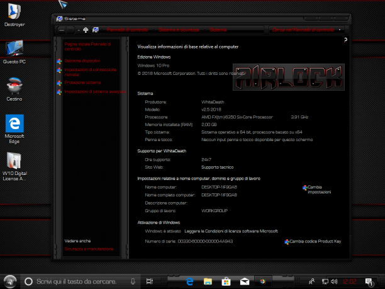Click the help question mark icon
Viewport: 385px width, 289px height.
pyautogui.click(x=345, y=40)
